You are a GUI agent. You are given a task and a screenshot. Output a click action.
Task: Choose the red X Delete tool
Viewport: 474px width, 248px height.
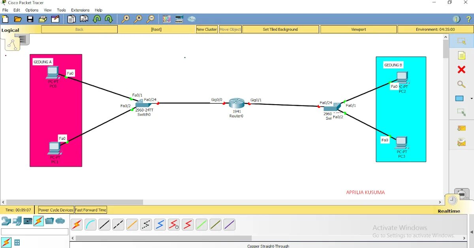461,70
